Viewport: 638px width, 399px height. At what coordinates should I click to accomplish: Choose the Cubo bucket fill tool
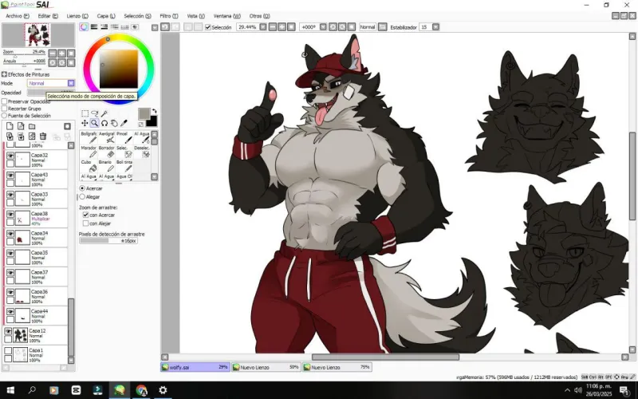coord(89,166)
